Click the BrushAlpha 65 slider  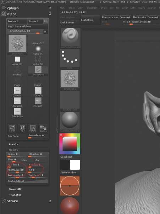tap(25, 32)
